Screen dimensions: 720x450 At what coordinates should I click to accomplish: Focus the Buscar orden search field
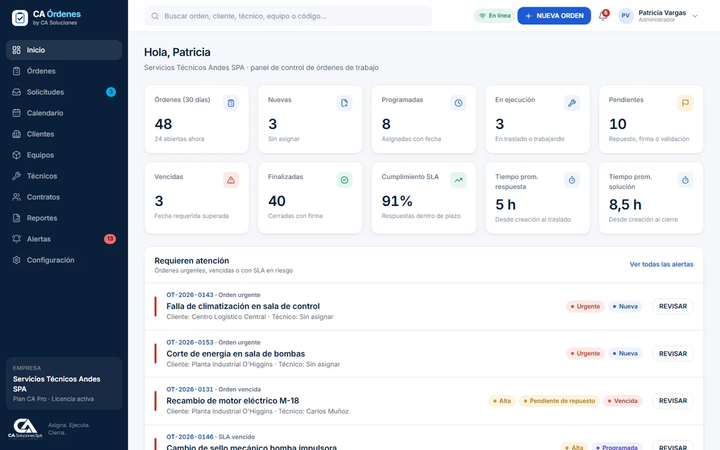tap(288, 16)
